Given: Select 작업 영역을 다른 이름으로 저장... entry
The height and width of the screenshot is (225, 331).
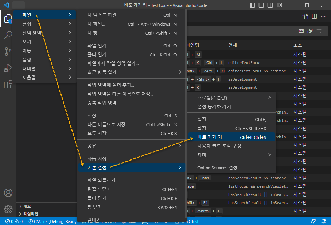Looking at the screenshot, I should point(132,94).
